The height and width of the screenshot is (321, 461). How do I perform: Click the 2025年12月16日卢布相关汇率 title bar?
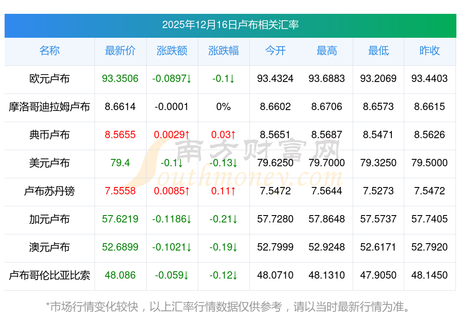tap(230, 25)
